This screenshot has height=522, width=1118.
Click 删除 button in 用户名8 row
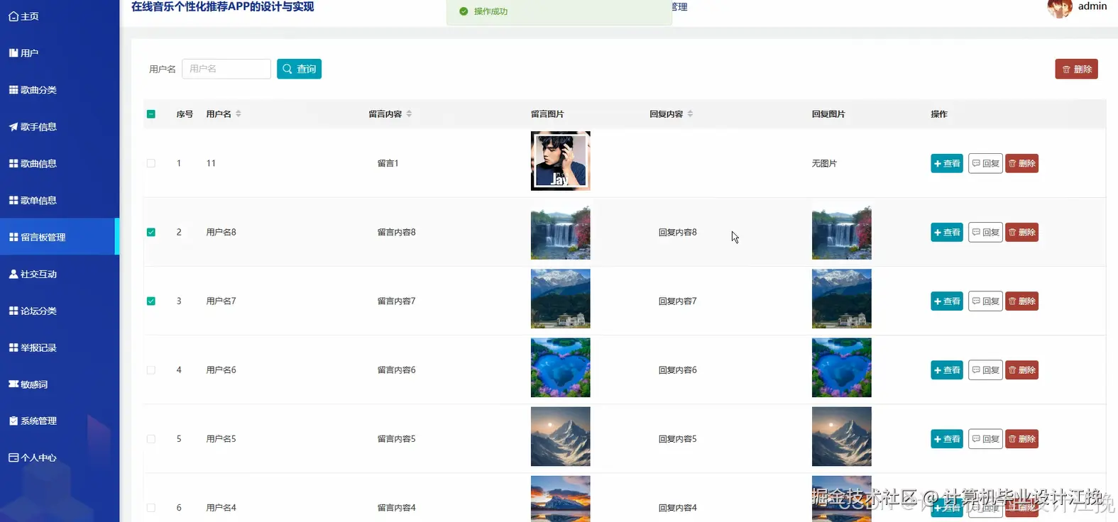1022,232
